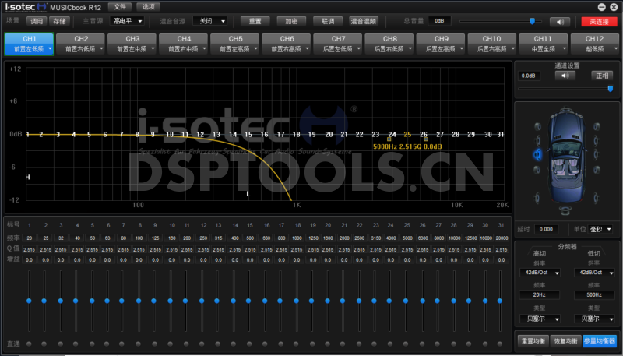Switch to the CH6 channel tab
623x356 pixels.
click(287, 43)
